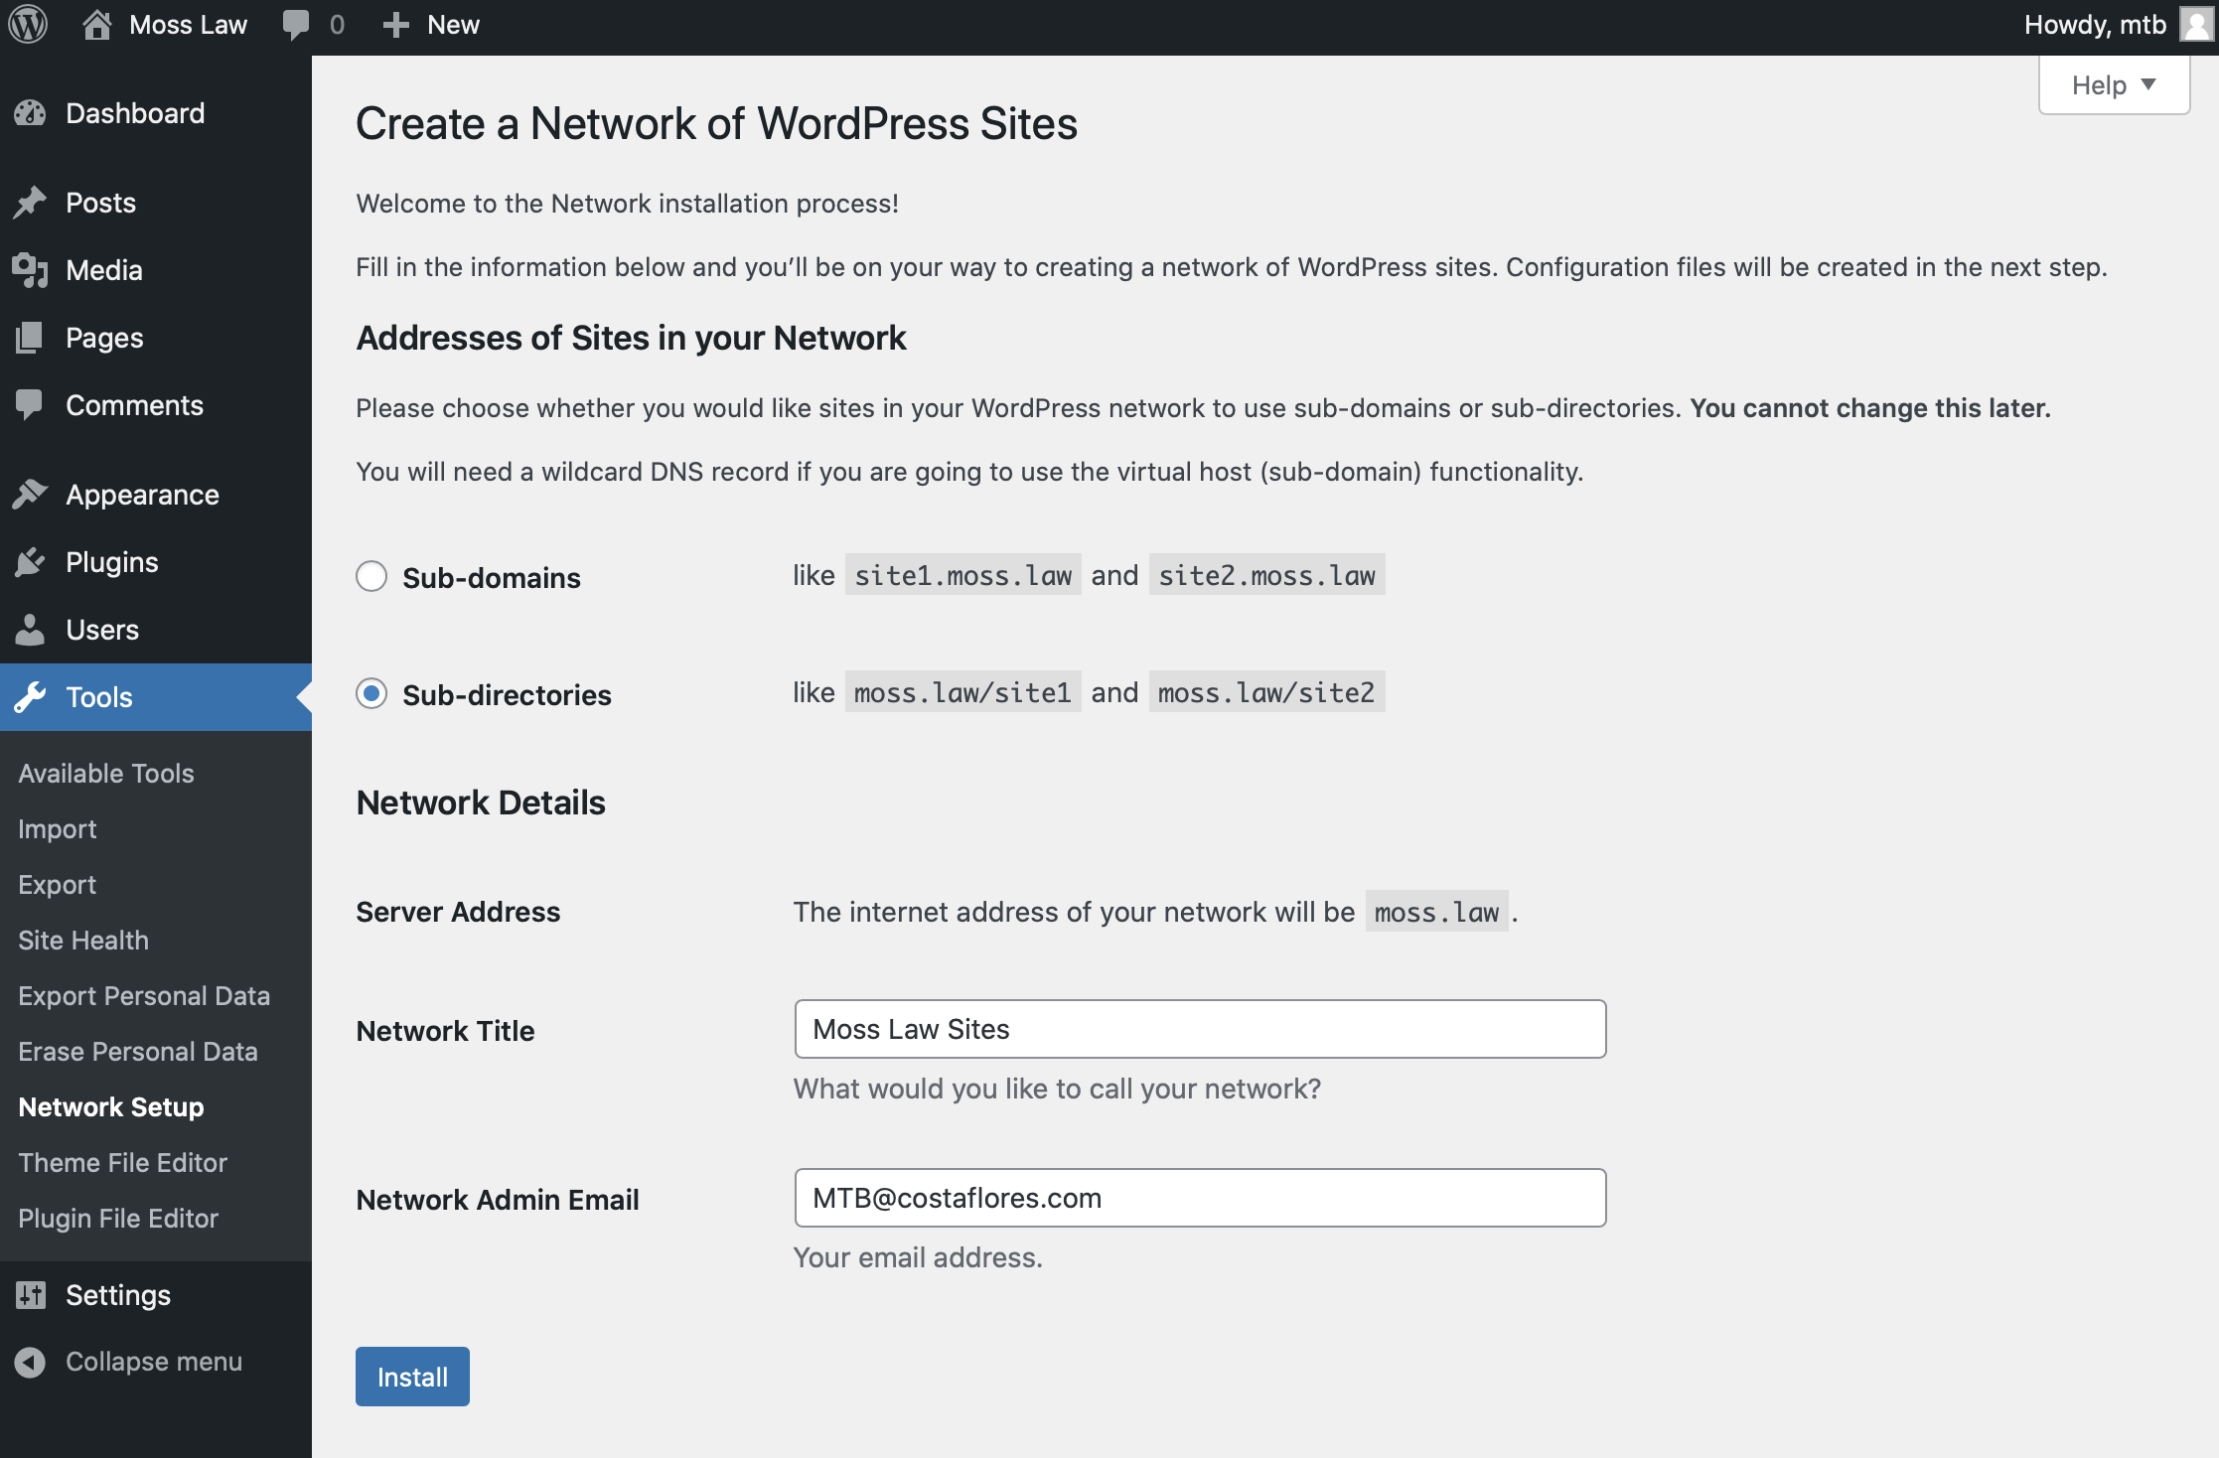Click the WordPress logo icon
This screenshot has height=1458, width=2219.
(28, 25)
